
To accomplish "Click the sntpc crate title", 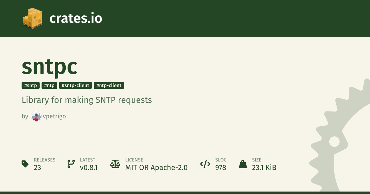I will click(49, 67).
